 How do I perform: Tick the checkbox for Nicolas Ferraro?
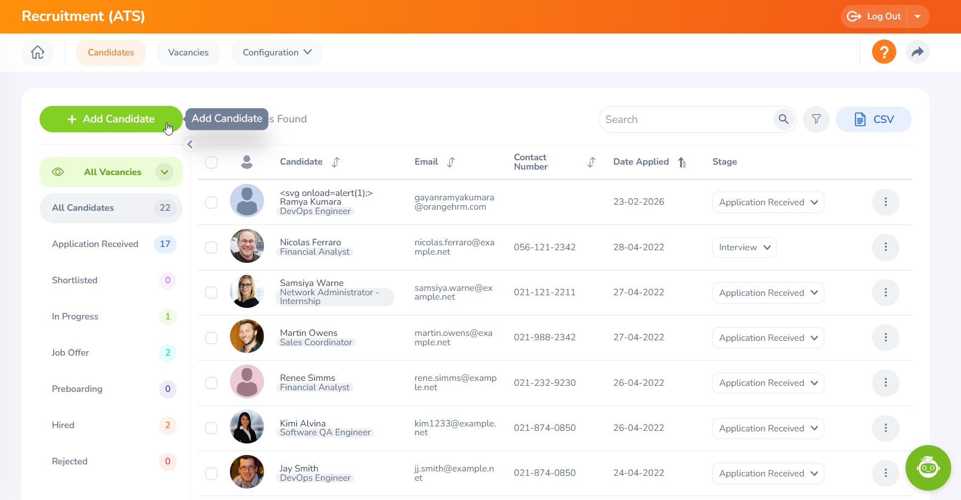pyautogui.click(x=211, y=248)
